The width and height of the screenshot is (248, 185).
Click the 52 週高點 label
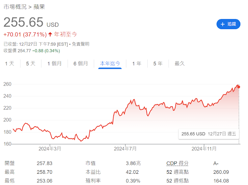(x=177, y=172)
